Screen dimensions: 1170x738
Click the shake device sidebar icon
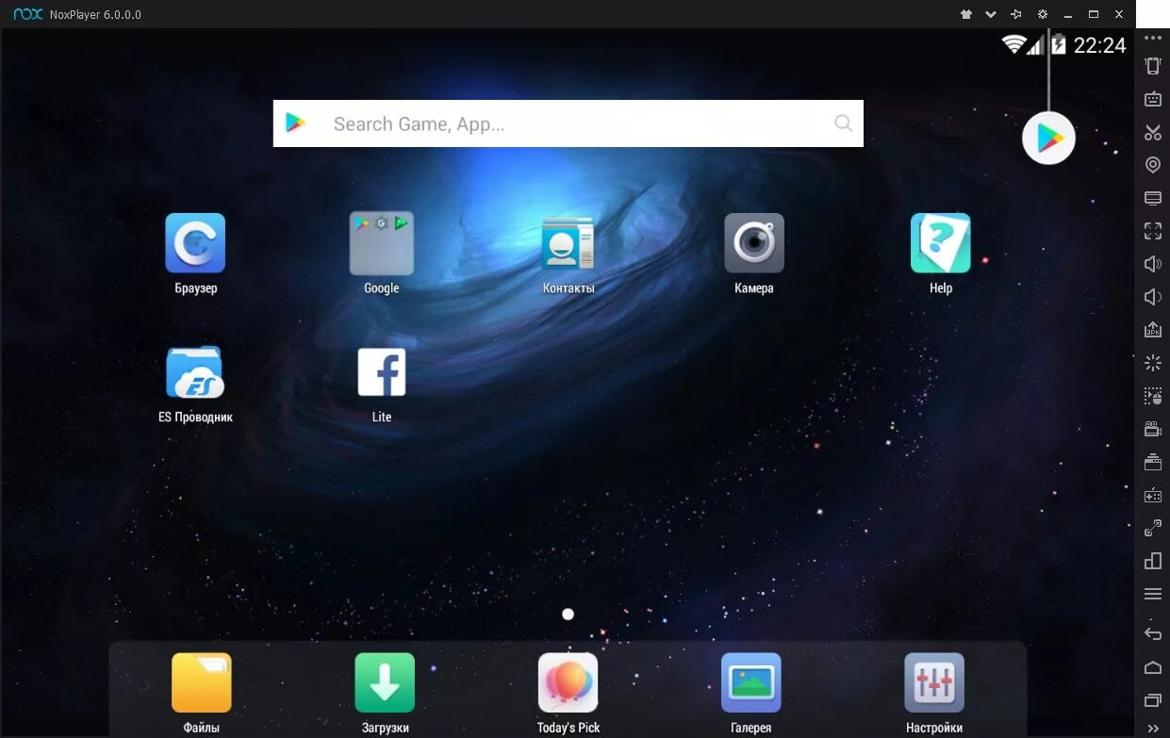(x=1153, y=66)
